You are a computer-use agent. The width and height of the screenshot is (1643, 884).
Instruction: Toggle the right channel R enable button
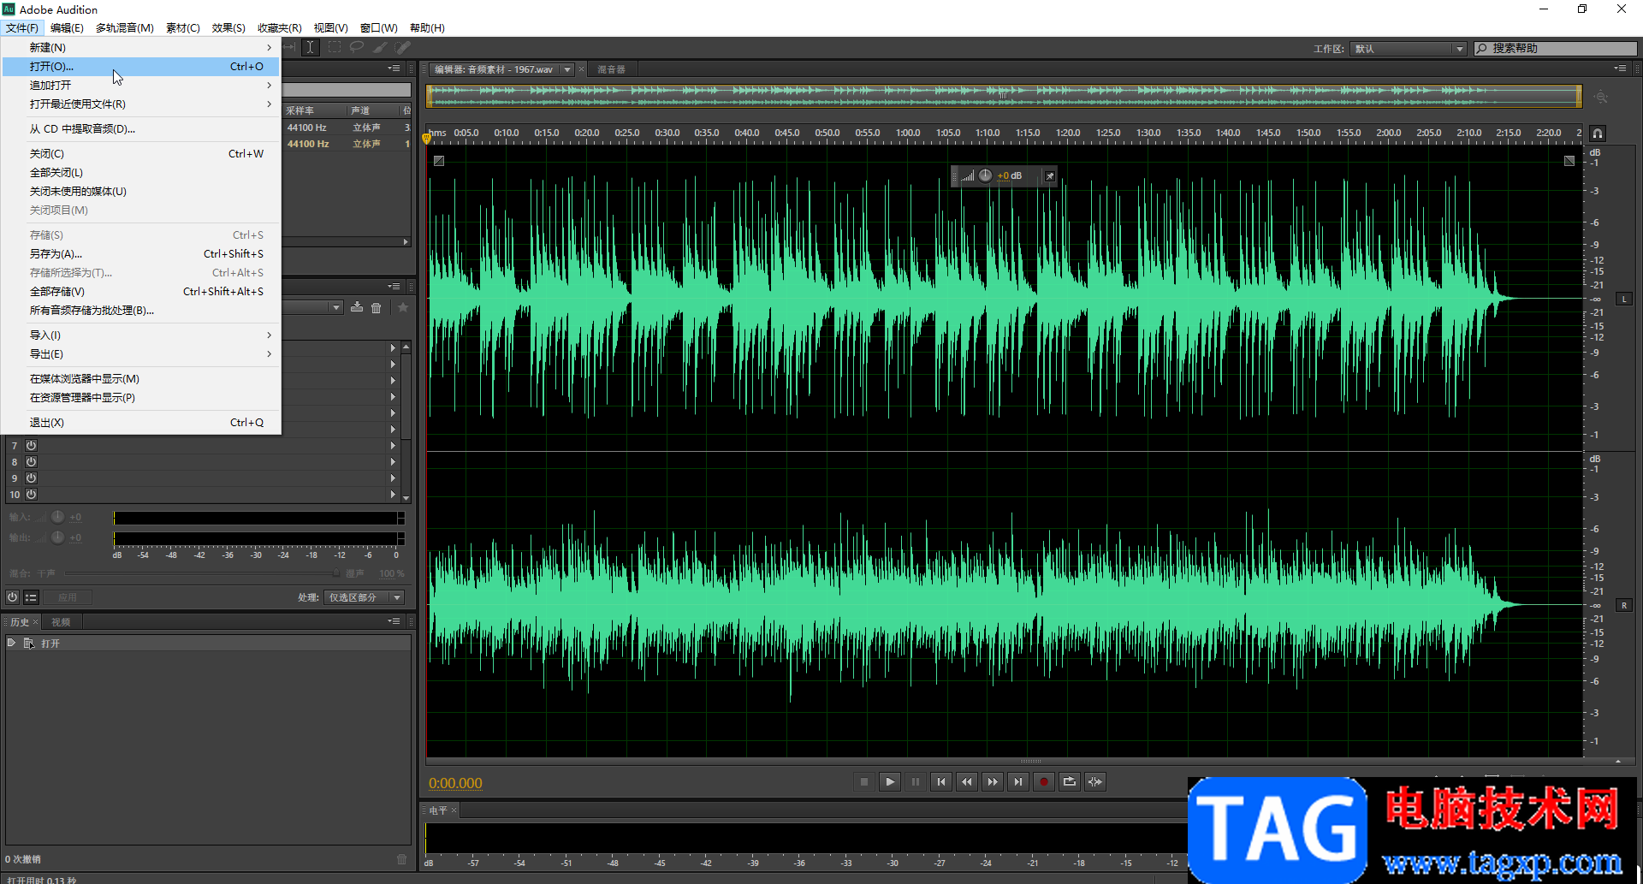(x=1624, y=605)
